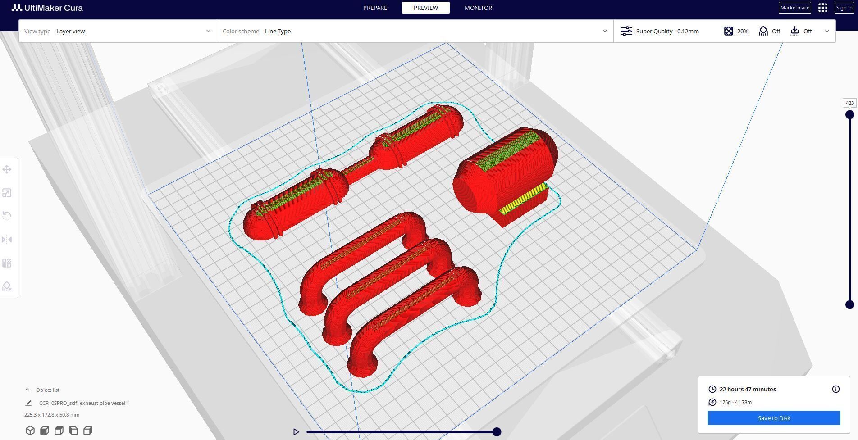Switch to the MONITOR stage
This screenshot has height=440, width=858.
[x=478, y=8]
